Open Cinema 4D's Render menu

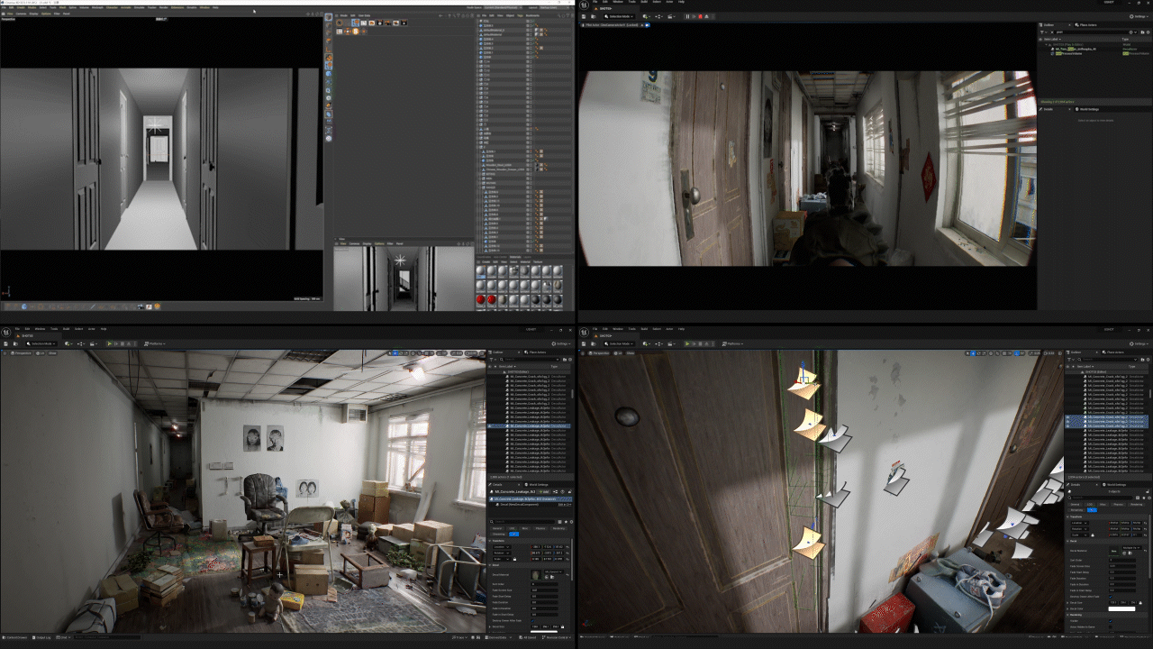[x=164, y=7]
